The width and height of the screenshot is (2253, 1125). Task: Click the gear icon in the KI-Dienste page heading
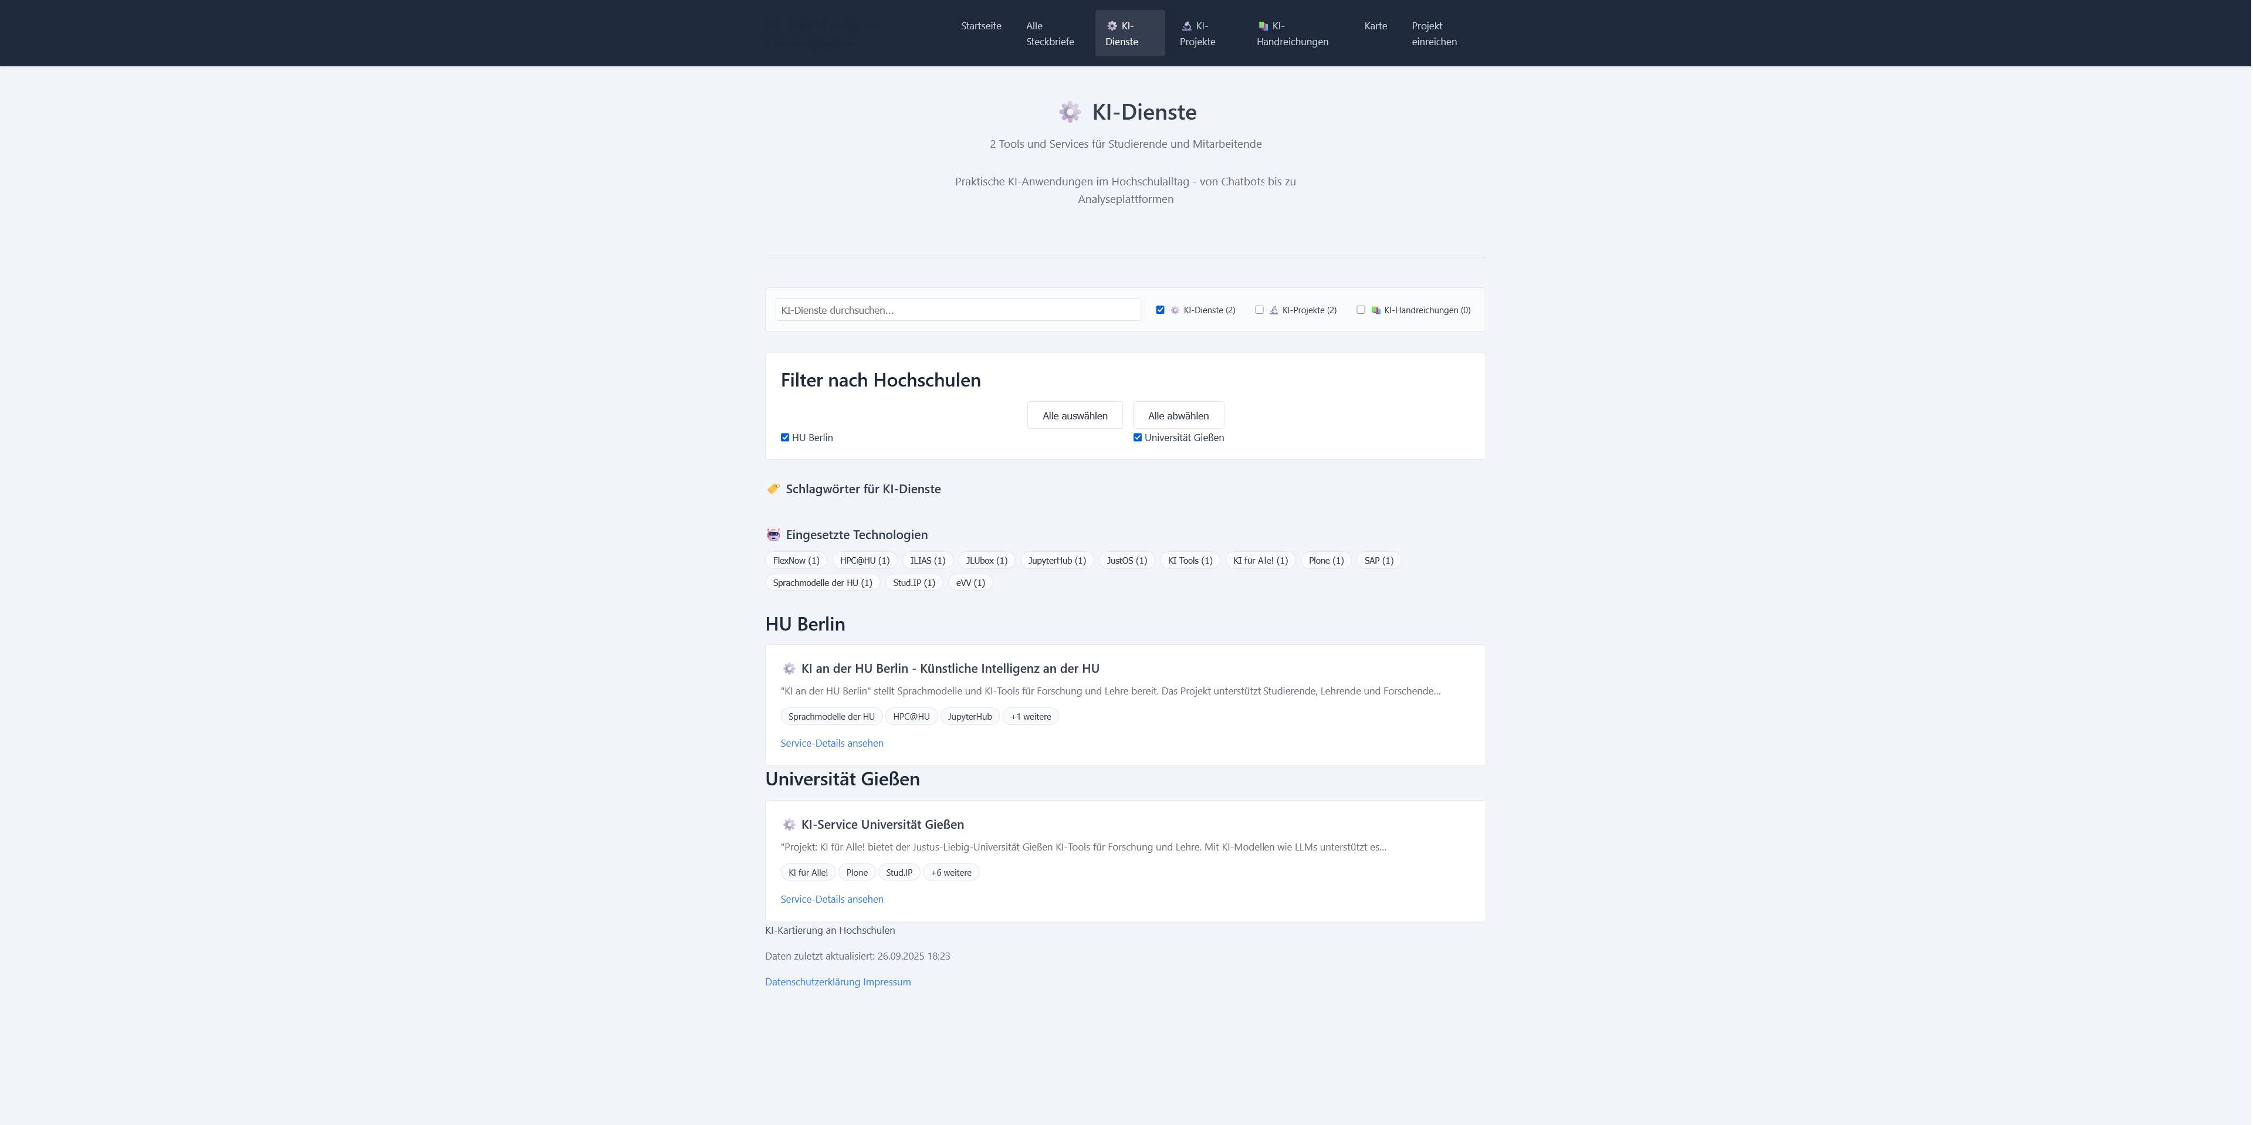pos(1069,112)
